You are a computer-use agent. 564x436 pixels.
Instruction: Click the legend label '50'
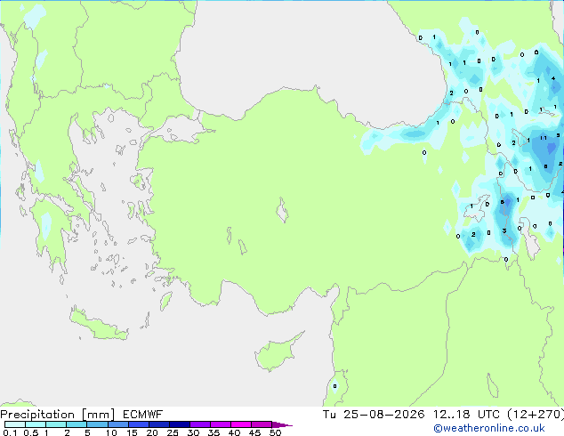click(275, 432)
